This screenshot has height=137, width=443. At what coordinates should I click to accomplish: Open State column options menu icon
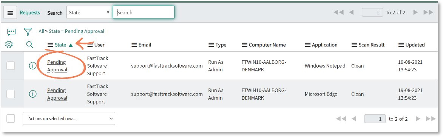point(50,45)
